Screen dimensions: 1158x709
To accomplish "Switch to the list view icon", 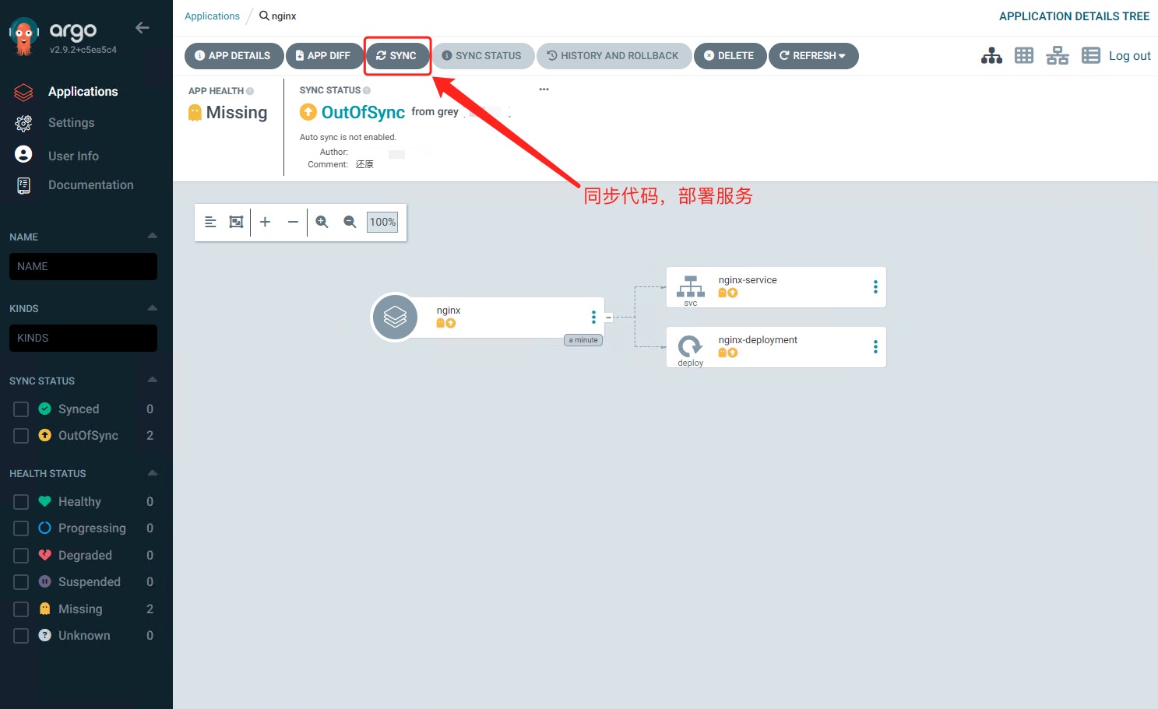I will 1090,56.
